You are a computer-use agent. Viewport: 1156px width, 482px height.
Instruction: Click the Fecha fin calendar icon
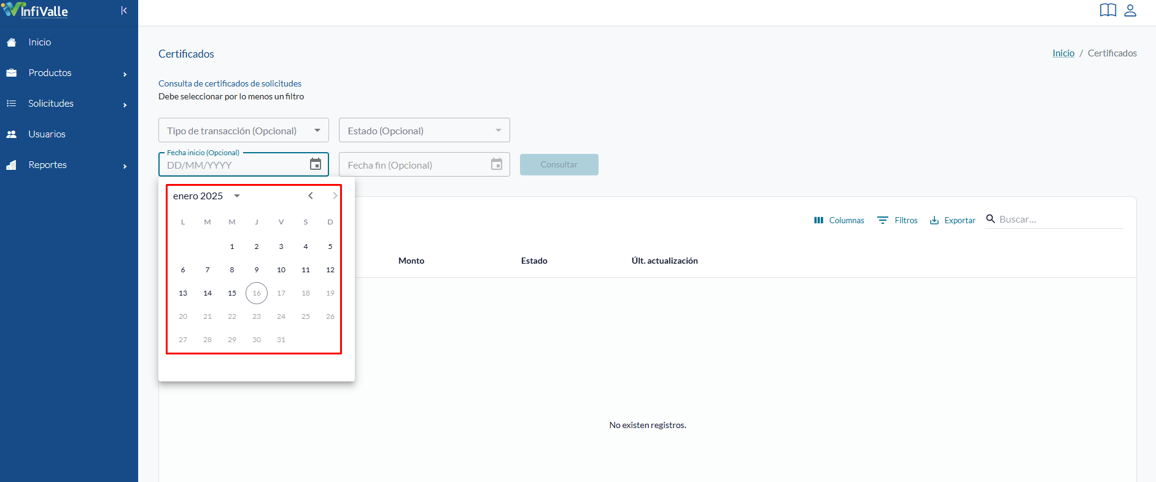pos(497,164)
